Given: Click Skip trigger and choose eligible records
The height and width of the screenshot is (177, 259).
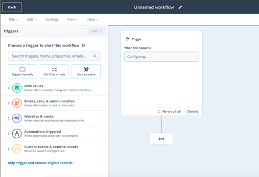Looking at the screenshot, I should point(40,163).
